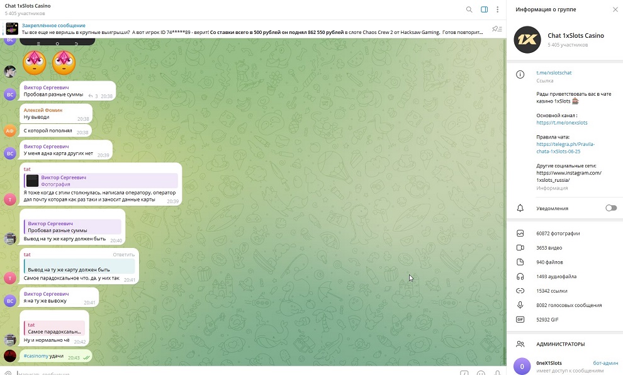The width and height of the screenshot is (623, 375).
Task: Click the attach paperclip icon in message input
Action: point(8,373)
